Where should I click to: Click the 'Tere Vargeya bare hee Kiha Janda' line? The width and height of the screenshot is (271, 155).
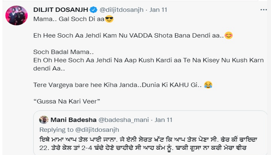pos(118,85)
